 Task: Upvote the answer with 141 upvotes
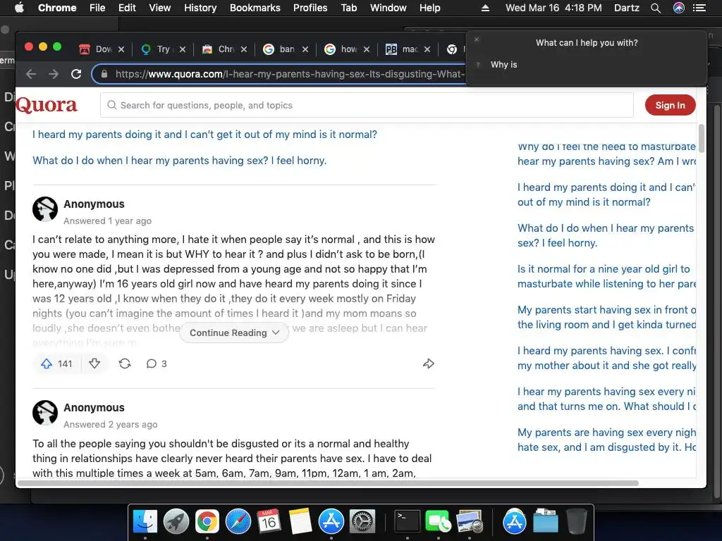(56, 364)
